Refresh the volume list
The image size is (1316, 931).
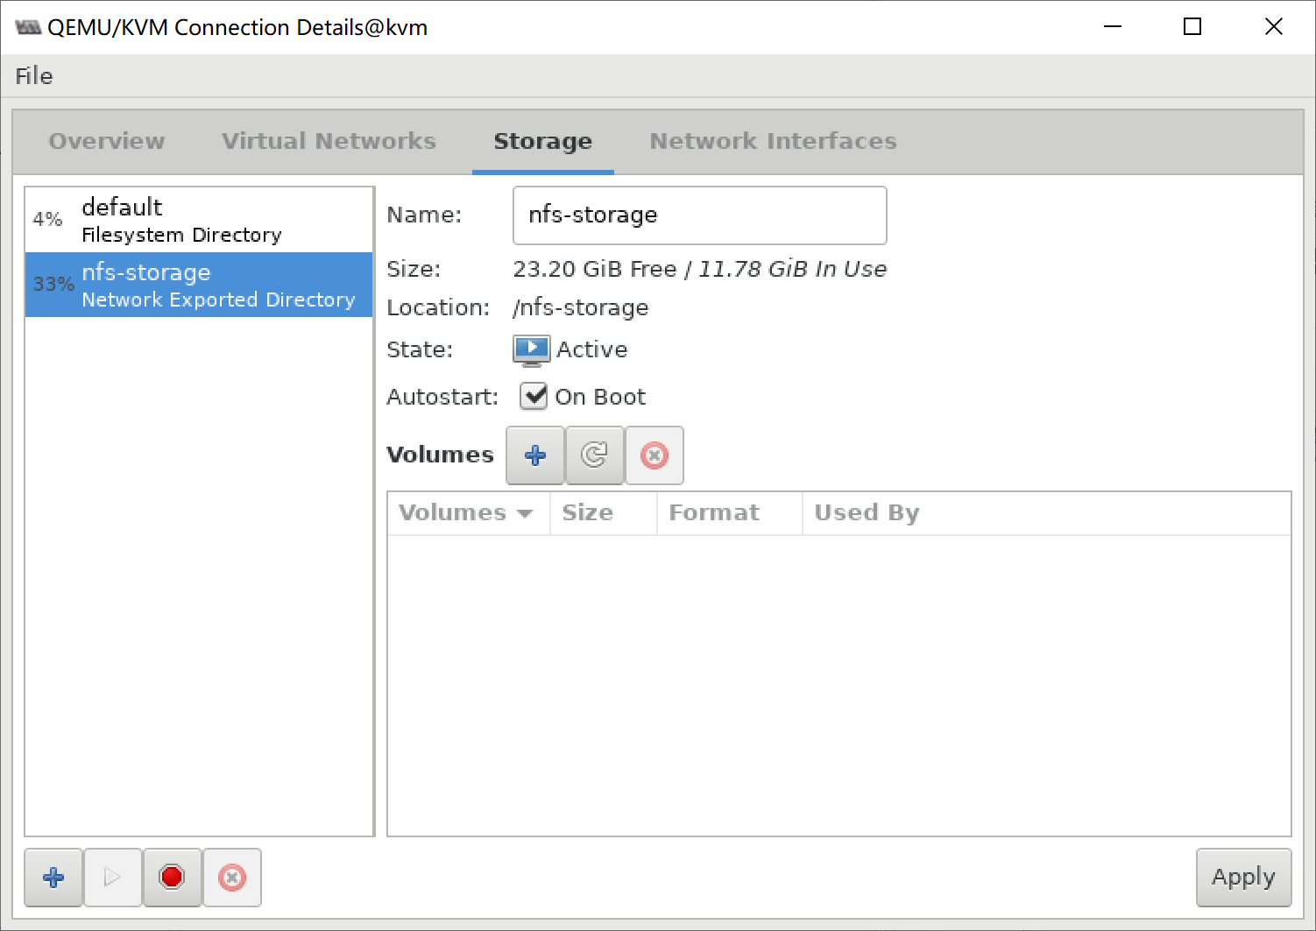point(595,455)
